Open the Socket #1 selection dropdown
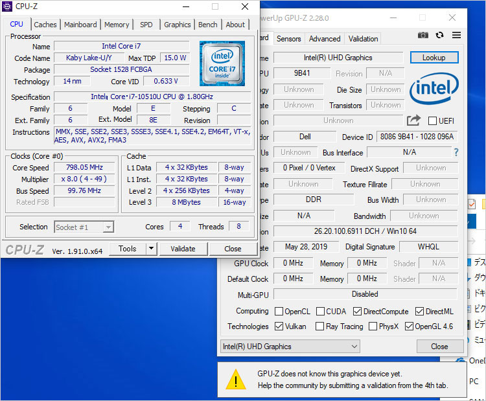This screenshot has width=486, height=401. (84, 227)
